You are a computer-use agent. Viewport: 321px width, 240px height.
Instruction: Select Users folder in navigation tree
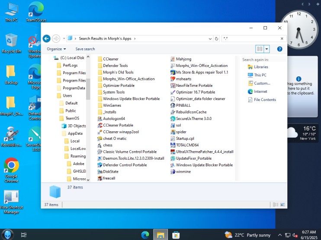pos(64,95)
